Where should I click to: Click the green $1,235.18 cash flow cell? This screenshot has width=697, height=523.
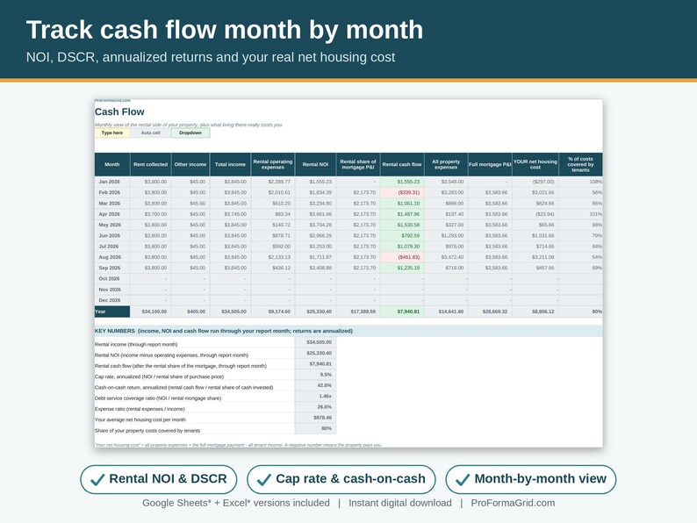point(402,268)
